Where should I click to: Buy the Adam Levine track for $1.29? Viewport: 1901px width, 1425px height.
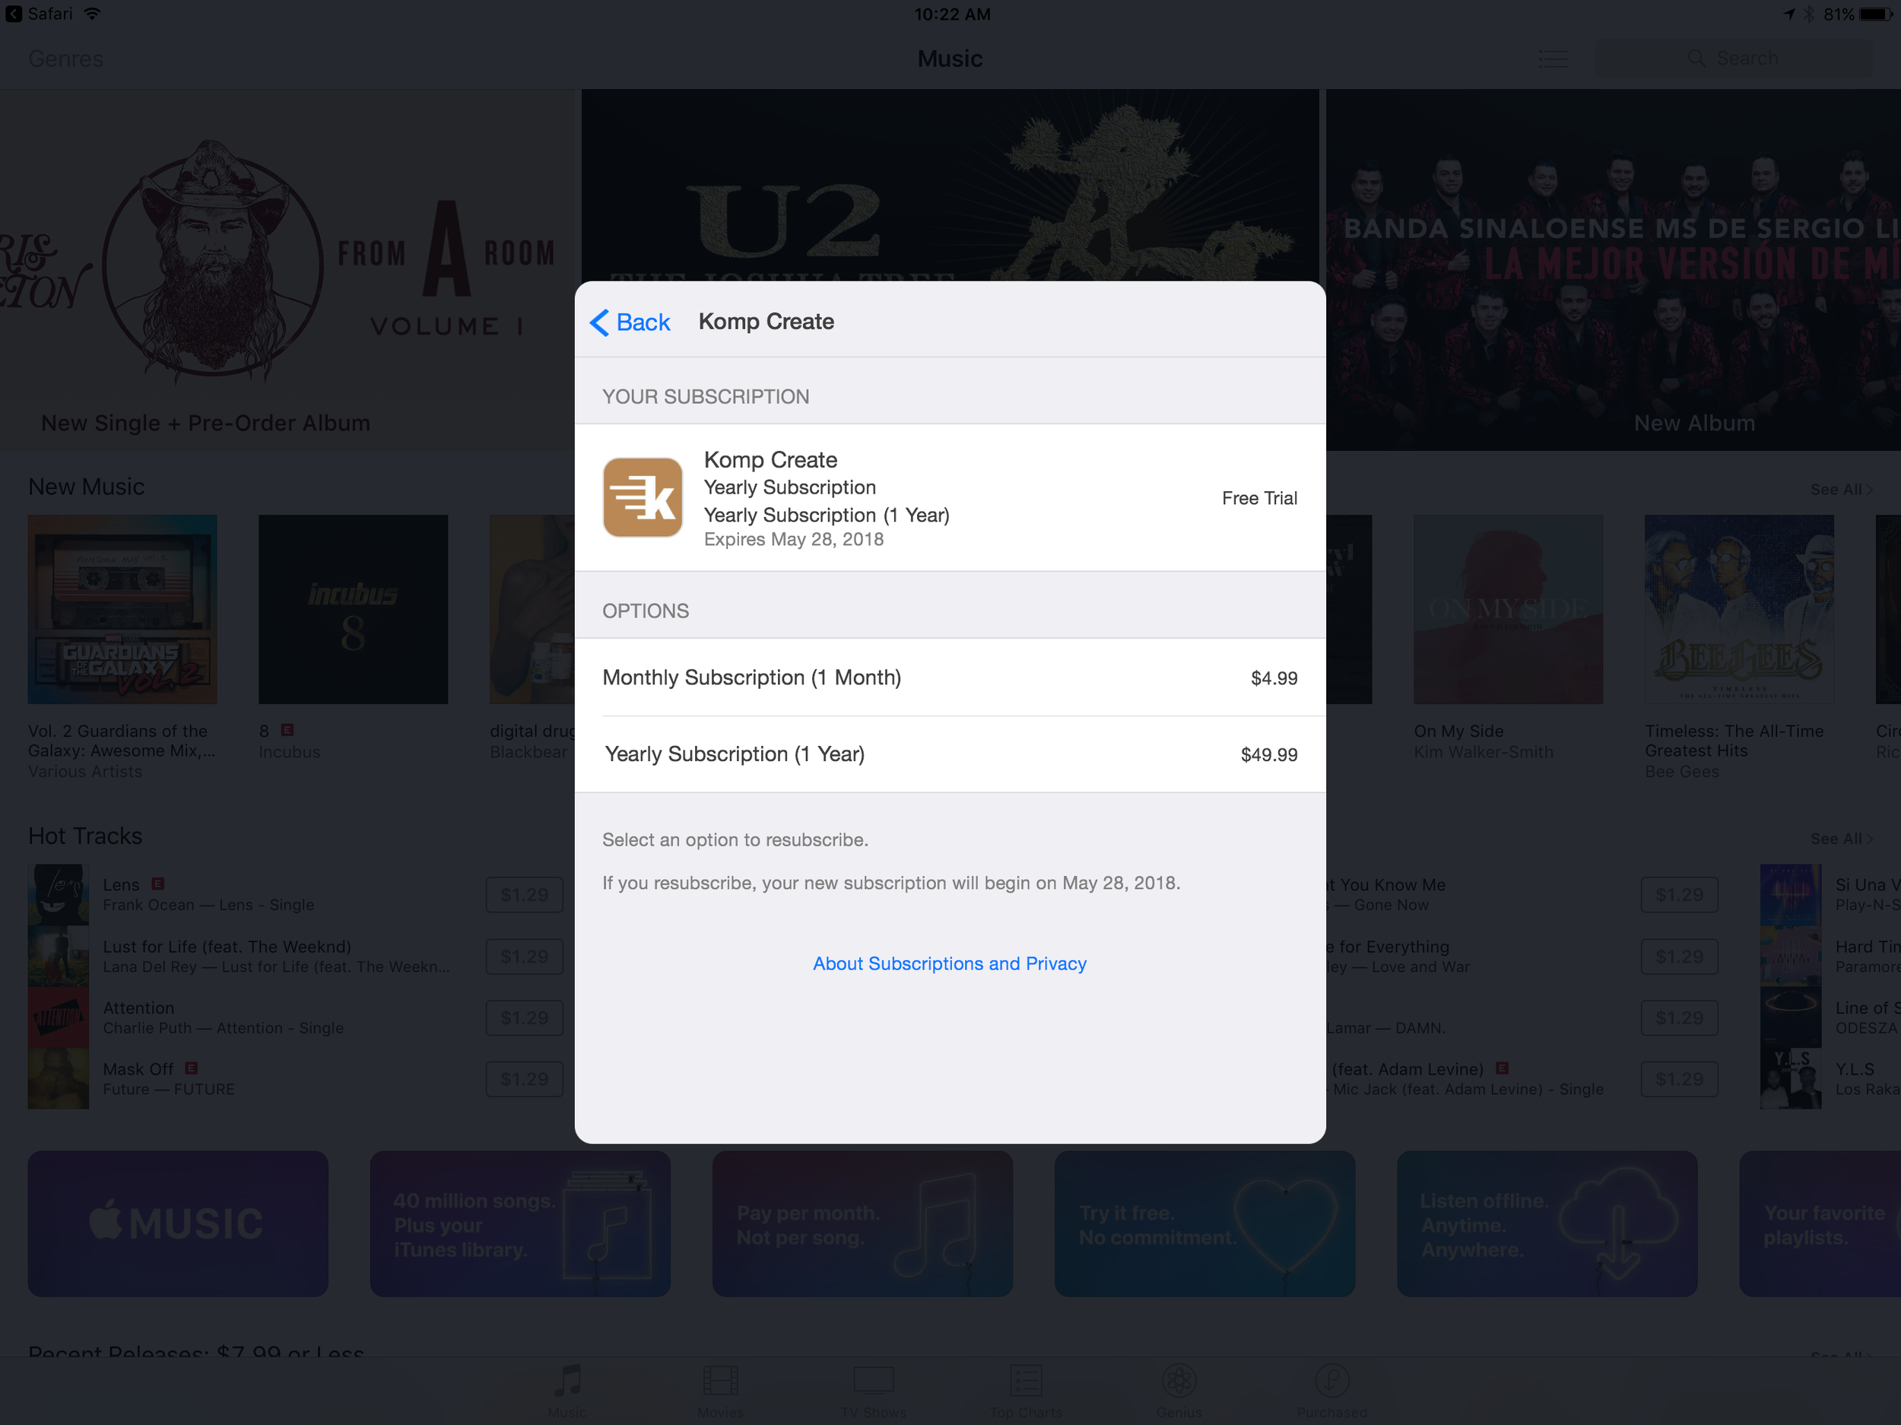coord(1679,1080)
